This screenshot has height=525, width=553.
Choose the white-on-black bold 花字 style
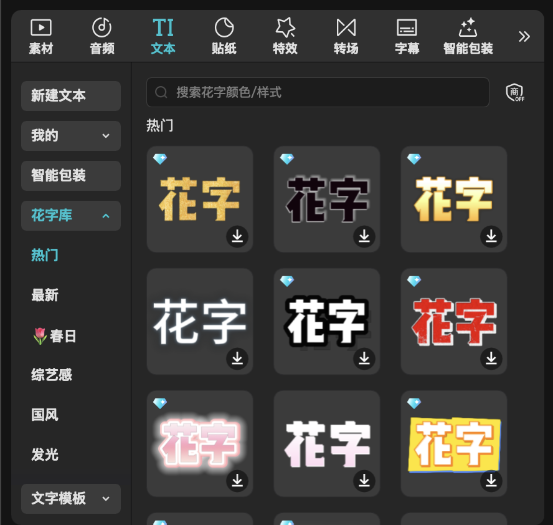coord(326,321)
